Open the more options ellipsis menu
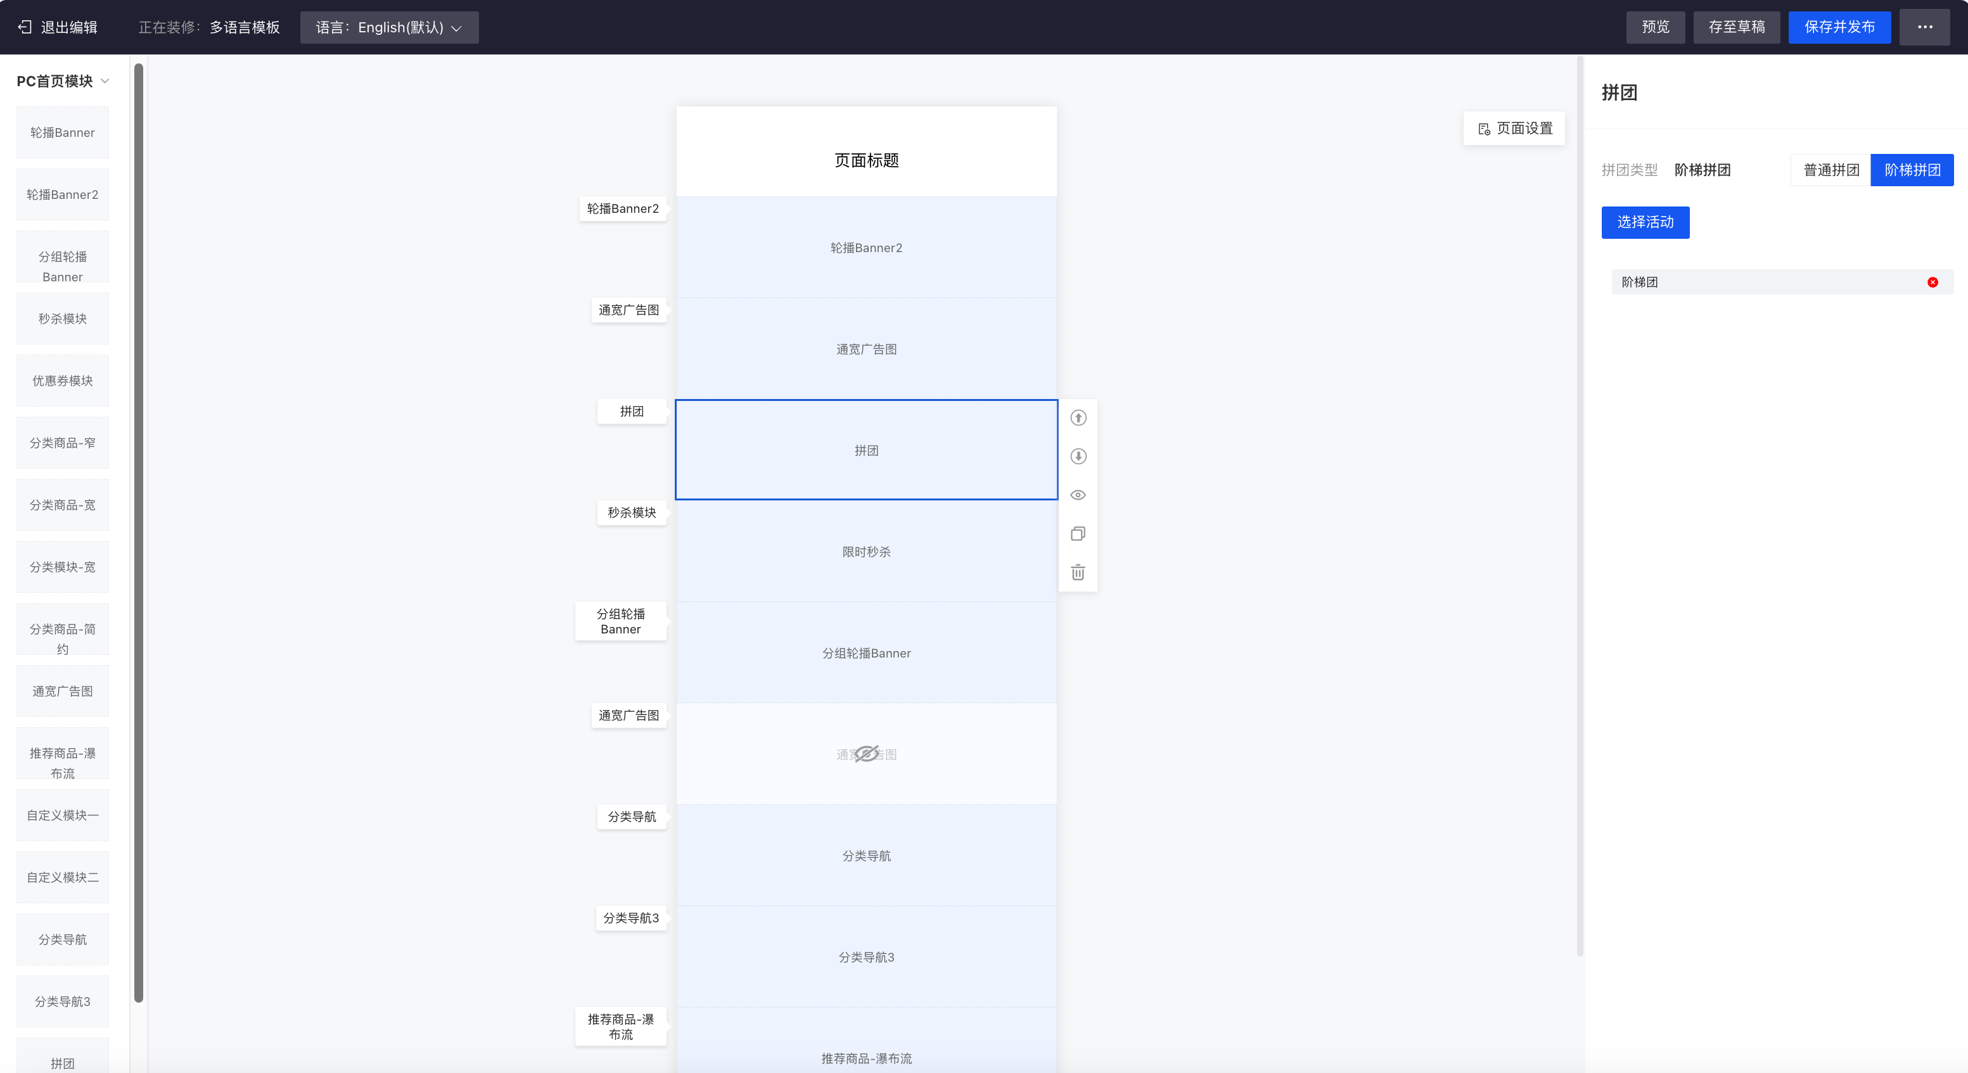 [x=1924, y=27]
